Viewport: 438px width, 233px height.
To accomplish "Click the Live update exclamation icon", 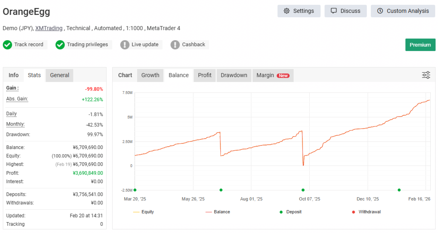I will [125, 45].
